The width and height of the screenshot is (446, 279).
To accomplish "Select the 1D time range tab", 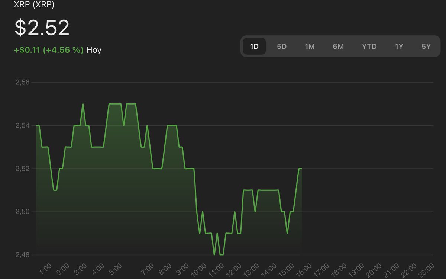I will pos(254,46).
